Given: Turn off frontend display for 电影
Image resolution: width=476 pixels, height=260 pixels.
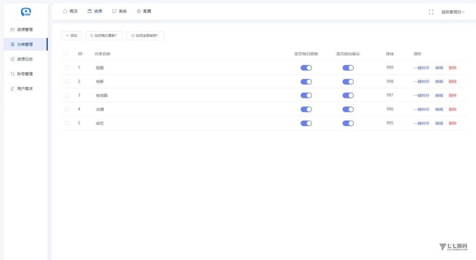Looking at the screenshot, I should click(x=348, y=82).
